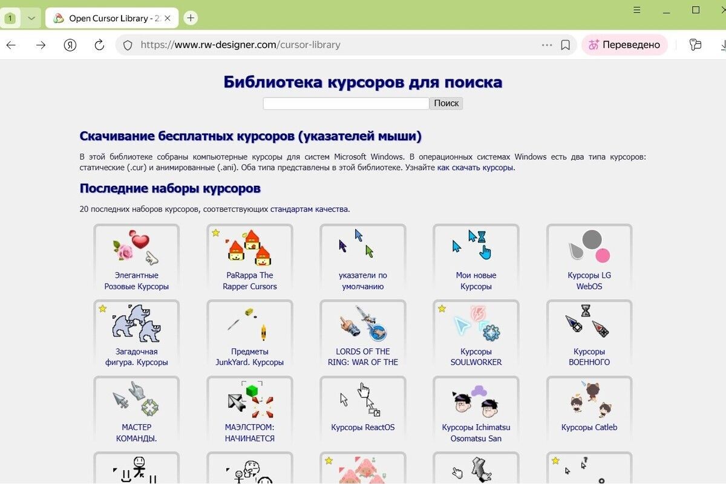Image resolution: width=726 pixels, height=484 pixels.
Task: Open a new tab with plus button
Action: (x=191, y=18)
